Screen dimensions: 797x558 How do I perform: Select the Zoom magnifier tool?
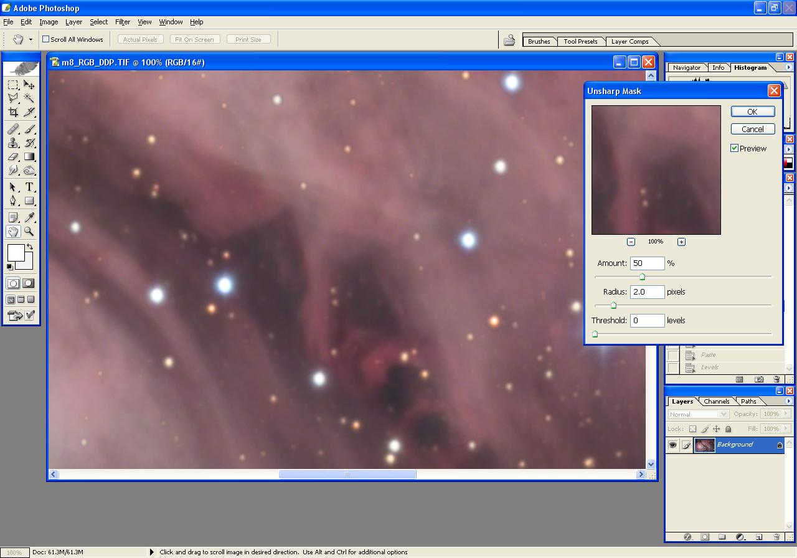(x=29, y=231)
